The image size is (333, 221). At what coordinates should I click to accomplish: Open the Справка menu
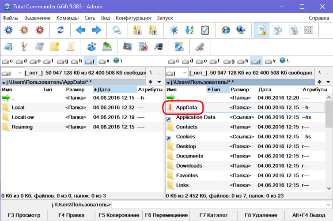pos(319,18)
